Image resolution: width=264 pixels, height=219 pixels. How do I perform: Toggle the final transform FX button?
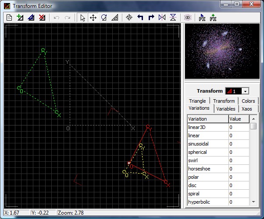213,18
